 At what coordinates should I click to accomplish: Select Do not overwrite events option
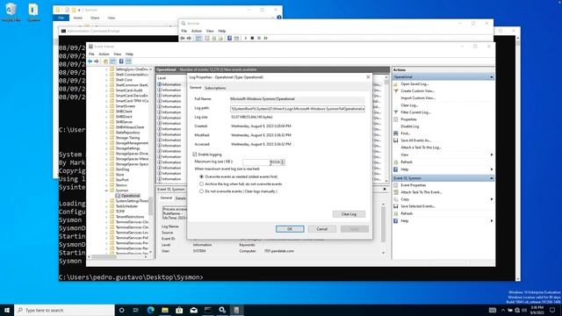tap(201, 191)
